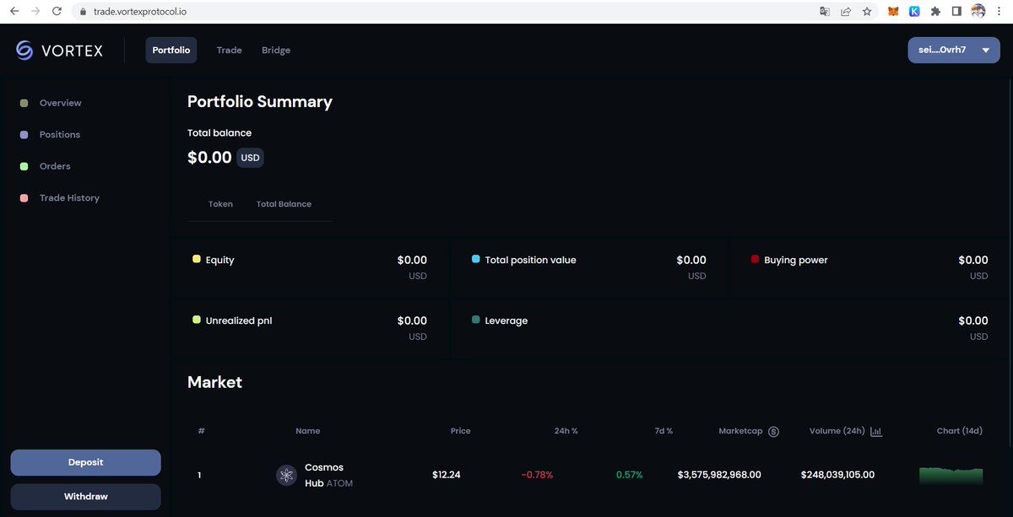Sort market by 7d % column
The width and height of the screenshot is (1013, 517).
tap(664, 431)
